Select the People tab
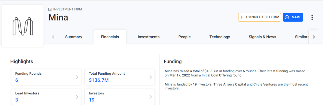Screen dimensions: 323x105 [x=184, y=37]
